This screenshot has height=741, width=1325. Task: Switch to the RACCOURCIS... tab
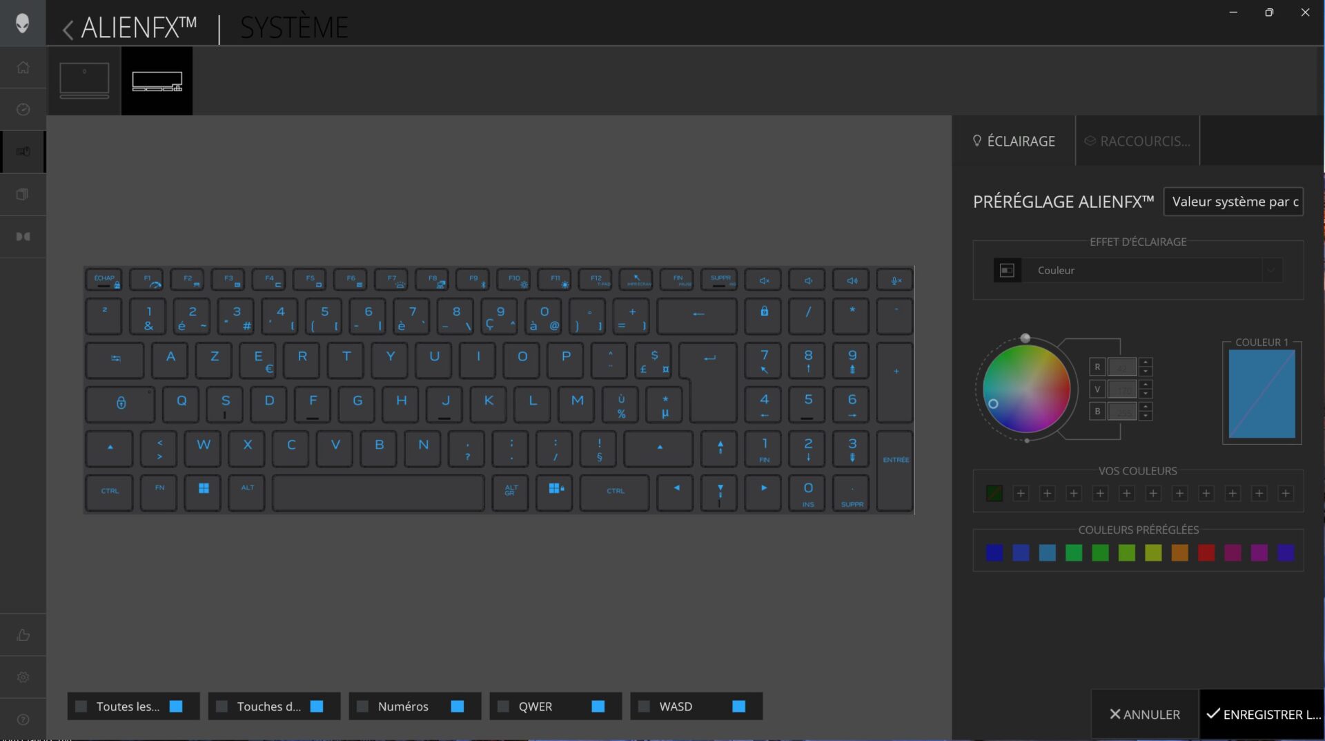[x=1137, y=141]
